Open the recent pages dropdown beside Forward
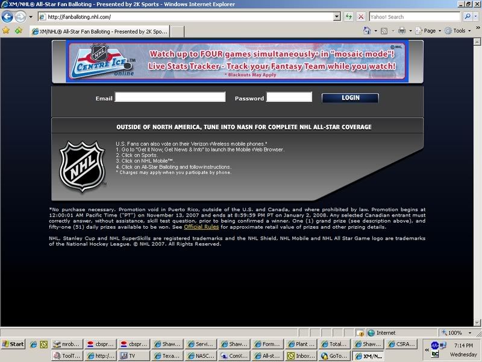Screen dimensions: 482x362 tap(31, 17)
